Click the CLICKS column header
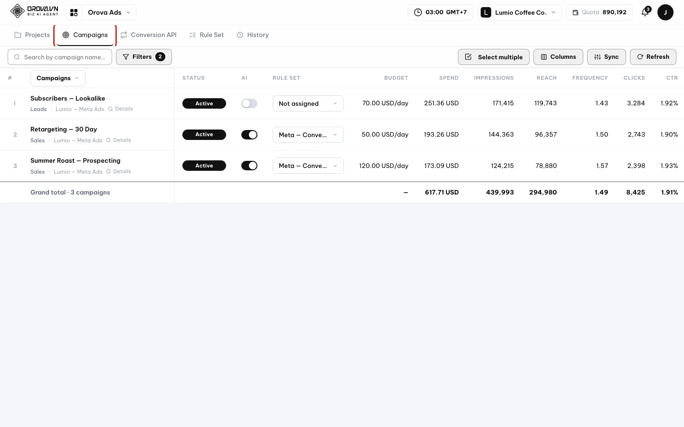684x427 pixels. point(634,78)
